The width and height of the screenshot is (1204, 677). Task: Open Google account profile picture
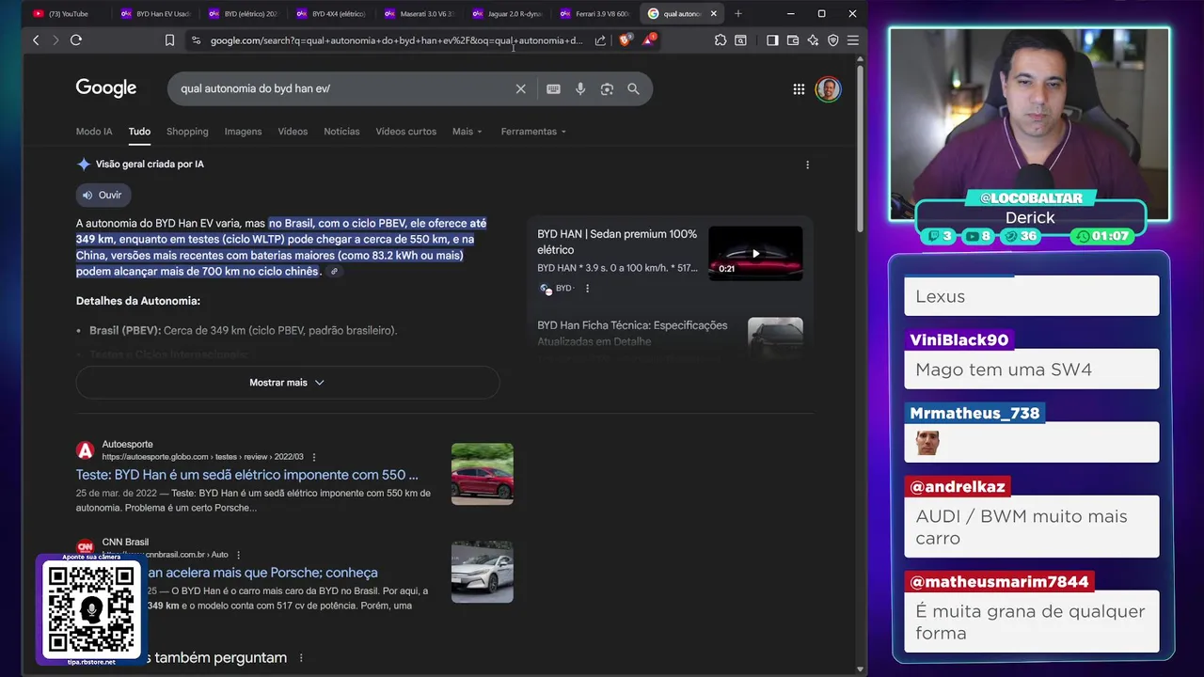(x=828, y=89)
